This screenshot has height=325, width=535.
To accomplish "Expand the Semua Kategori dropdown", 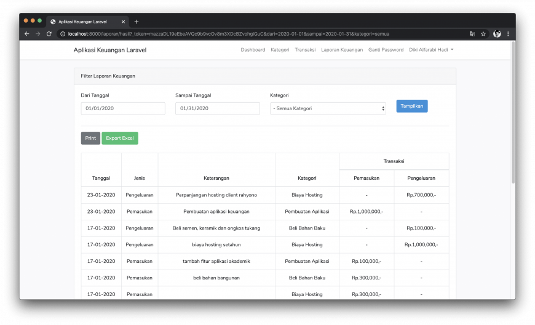I will click(x=328, y=108).
